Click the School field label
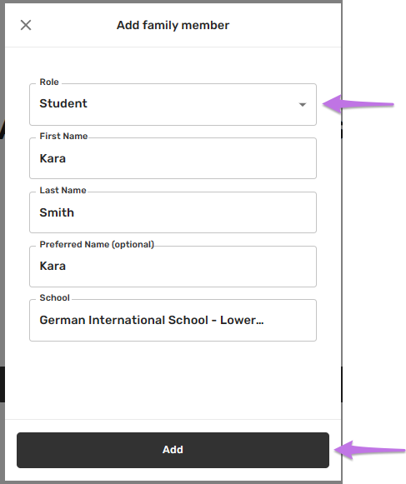This screenshot has height=484, width=406. pos(55,298)
